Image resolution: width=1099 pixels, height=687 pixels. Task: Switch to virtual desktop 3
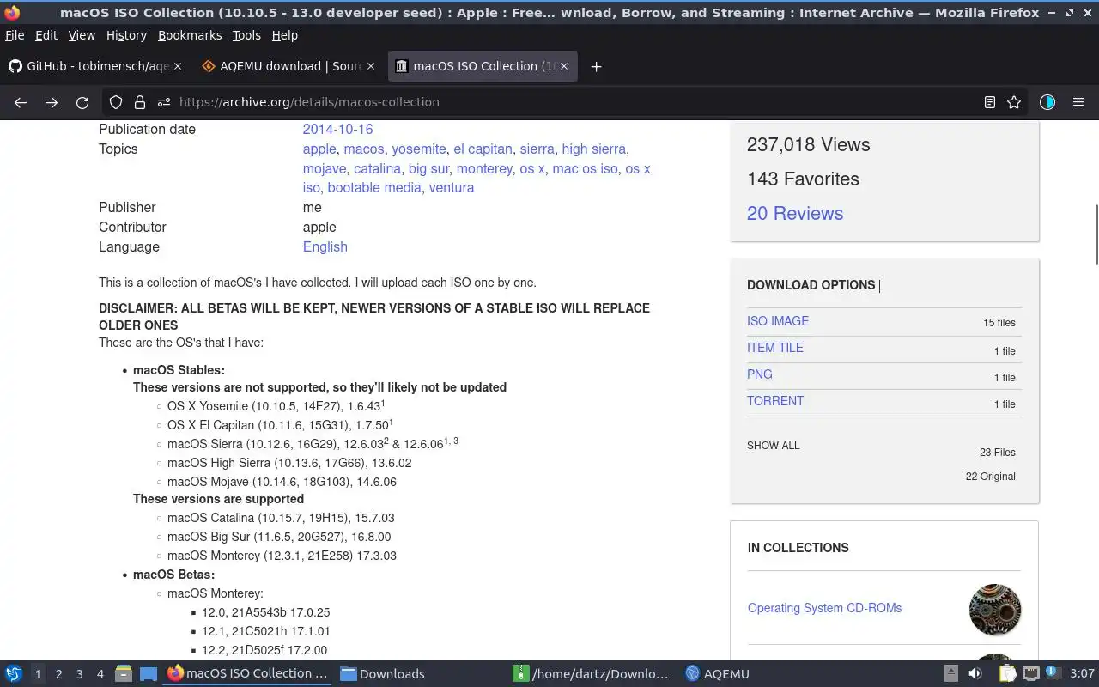80,674
